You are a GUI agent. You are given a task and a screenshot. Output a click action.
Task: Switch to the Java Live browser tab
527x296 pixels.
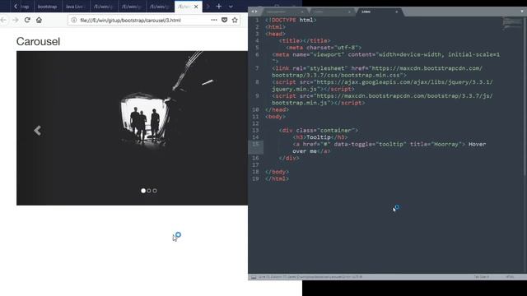click(x=76, y=7)
